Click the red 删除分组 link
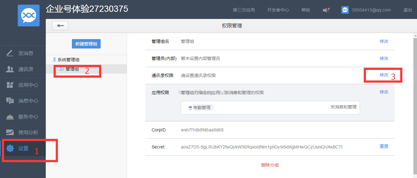Screen dimensions: 417x178 pyautogui.click(x=270, y=165)
